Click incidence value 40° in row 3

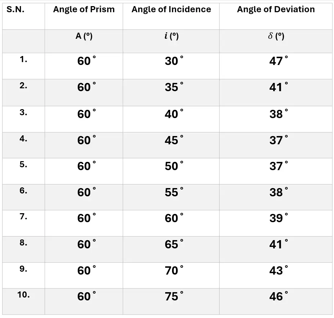click(174, 114)
